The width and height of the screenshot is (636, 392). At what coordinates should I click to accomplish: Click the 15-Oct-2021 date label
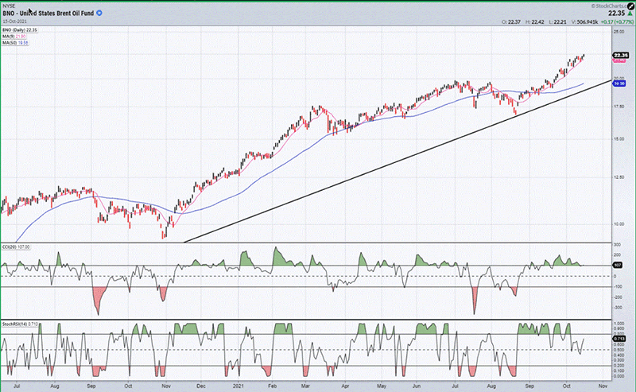(x=16, y=22)
